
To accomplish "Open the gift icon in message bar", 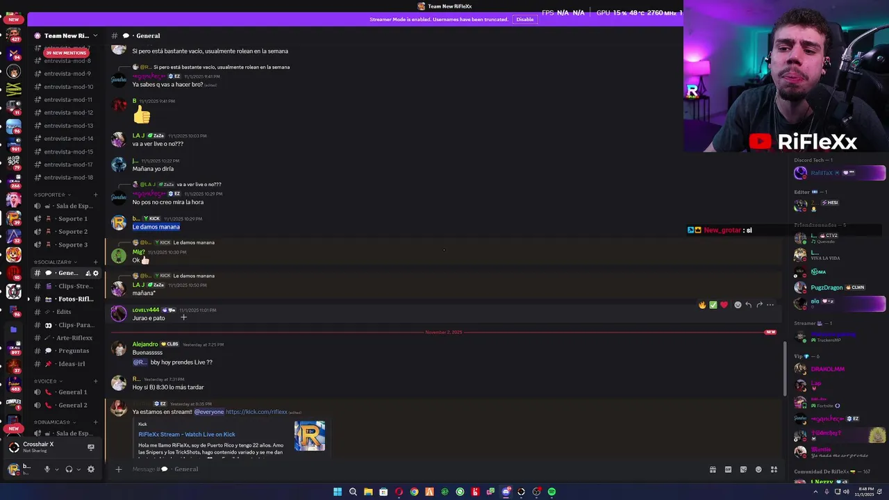I will point(713,469).
